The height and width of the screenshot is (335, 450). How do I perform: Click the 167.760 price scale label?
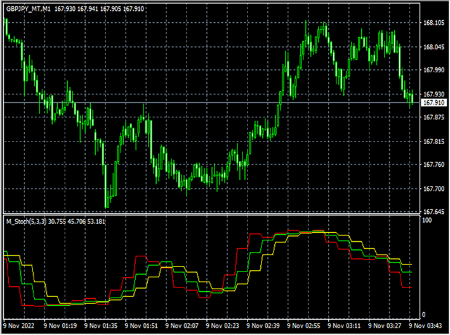tap(434, 164)
